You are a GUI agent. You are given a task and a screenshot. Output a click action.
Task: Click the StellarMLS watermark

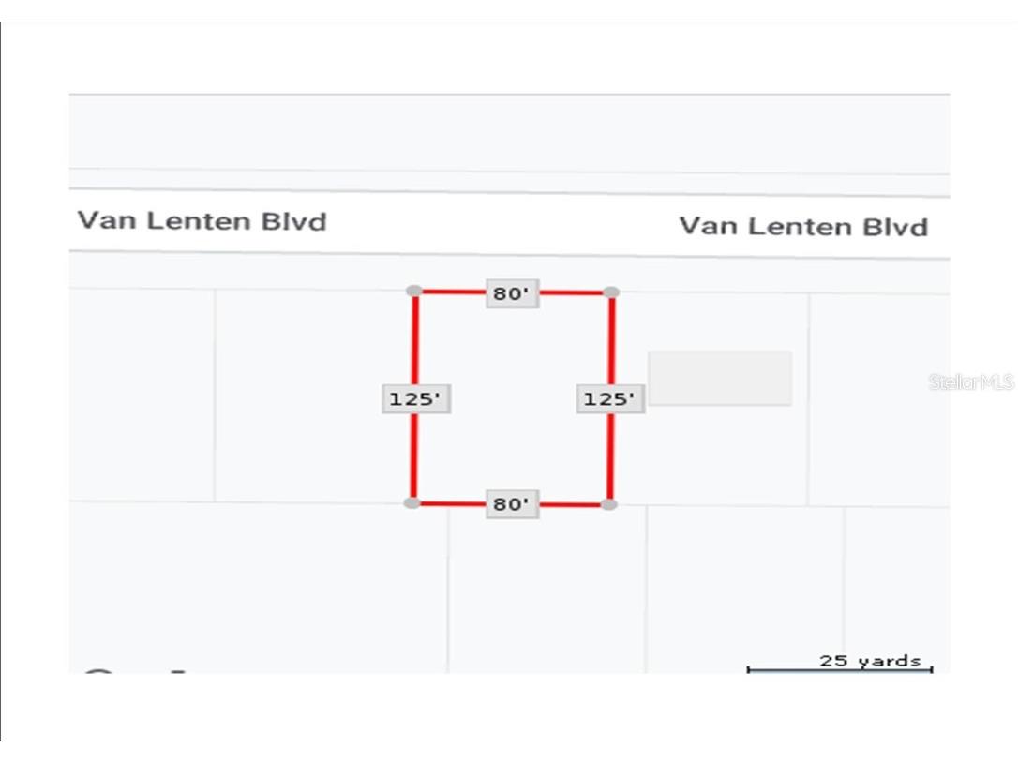(x=971, y=382)
